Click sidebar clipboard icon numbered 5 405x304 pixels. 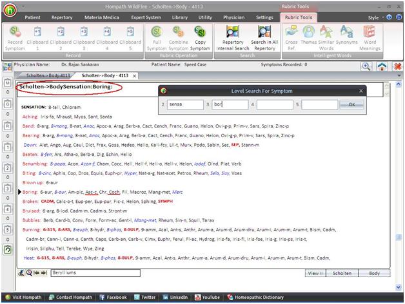pyautogui.click(x=8, y=229)
